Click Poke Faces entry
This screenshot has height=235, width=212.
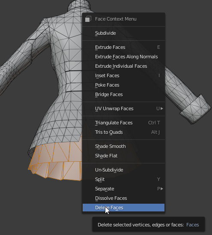click(123, 85)
